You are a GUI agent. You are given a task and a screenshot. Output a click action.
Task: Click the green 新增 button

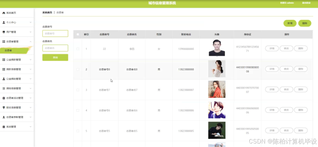pyautogui.click(x=290, y=24)
